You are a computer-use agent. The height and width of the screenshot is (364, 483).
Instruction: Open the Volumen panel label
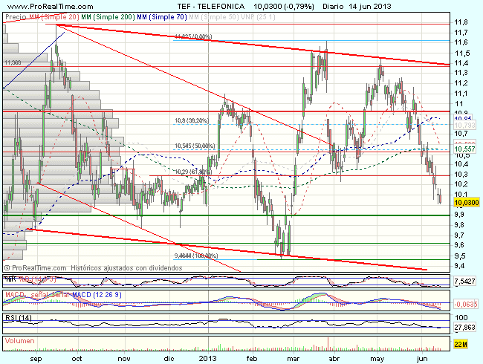tap(20, 340)
